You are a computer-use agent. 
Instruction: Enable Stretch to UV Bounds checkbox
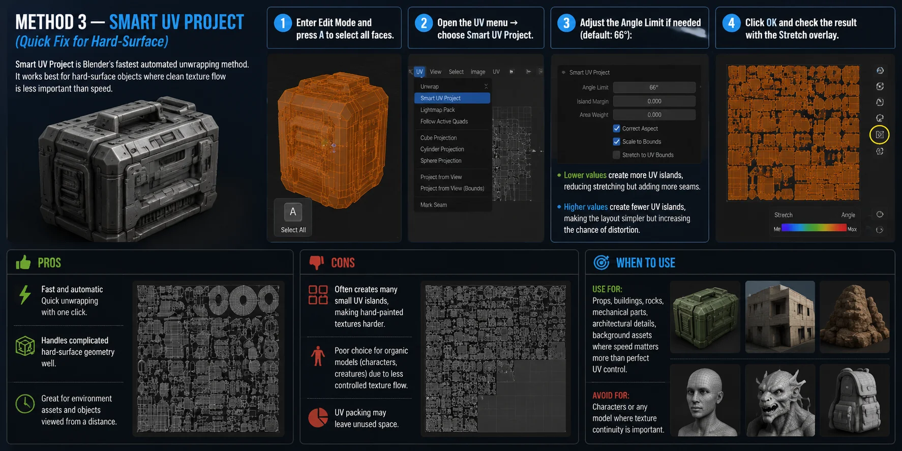pyautogui.click(x=616, y=155)
